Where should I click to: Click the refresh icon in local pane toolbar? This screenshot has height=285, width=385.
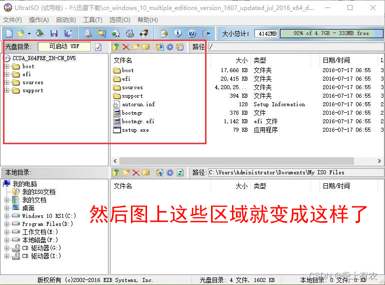180,173
